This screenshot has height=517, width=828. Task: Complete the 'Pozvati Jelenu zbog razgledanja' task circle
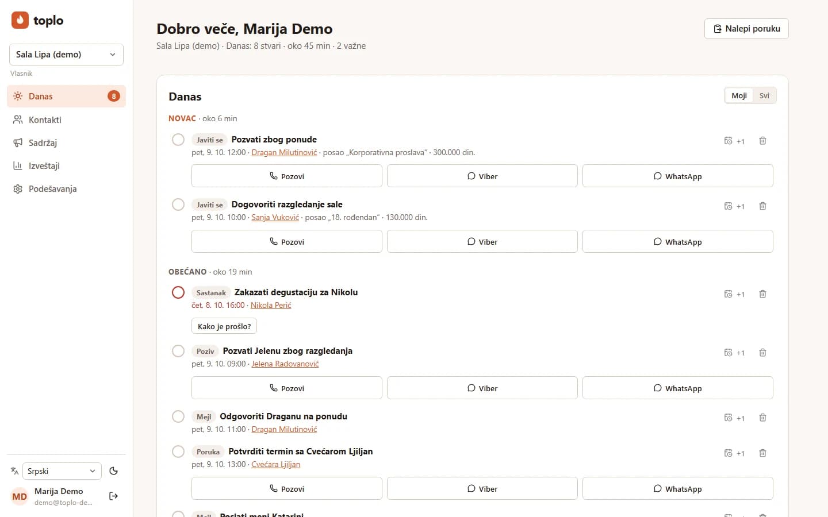coord(178,351)
